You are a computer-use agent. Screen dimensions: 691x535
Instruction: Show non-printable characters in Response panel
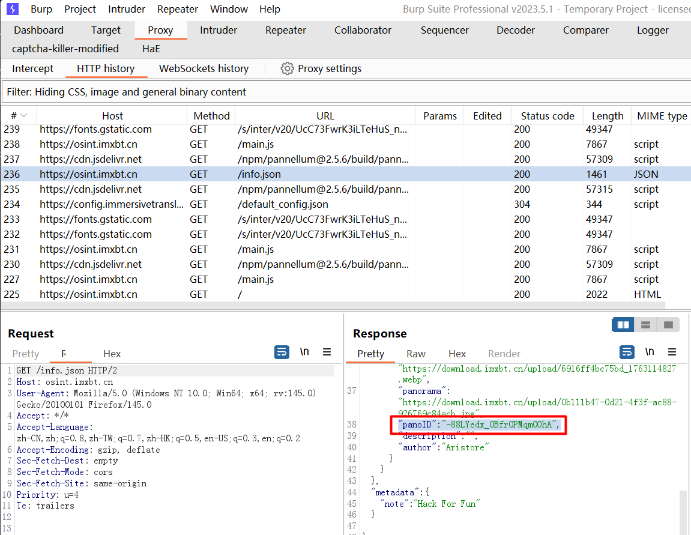click(x=650, y=352)
